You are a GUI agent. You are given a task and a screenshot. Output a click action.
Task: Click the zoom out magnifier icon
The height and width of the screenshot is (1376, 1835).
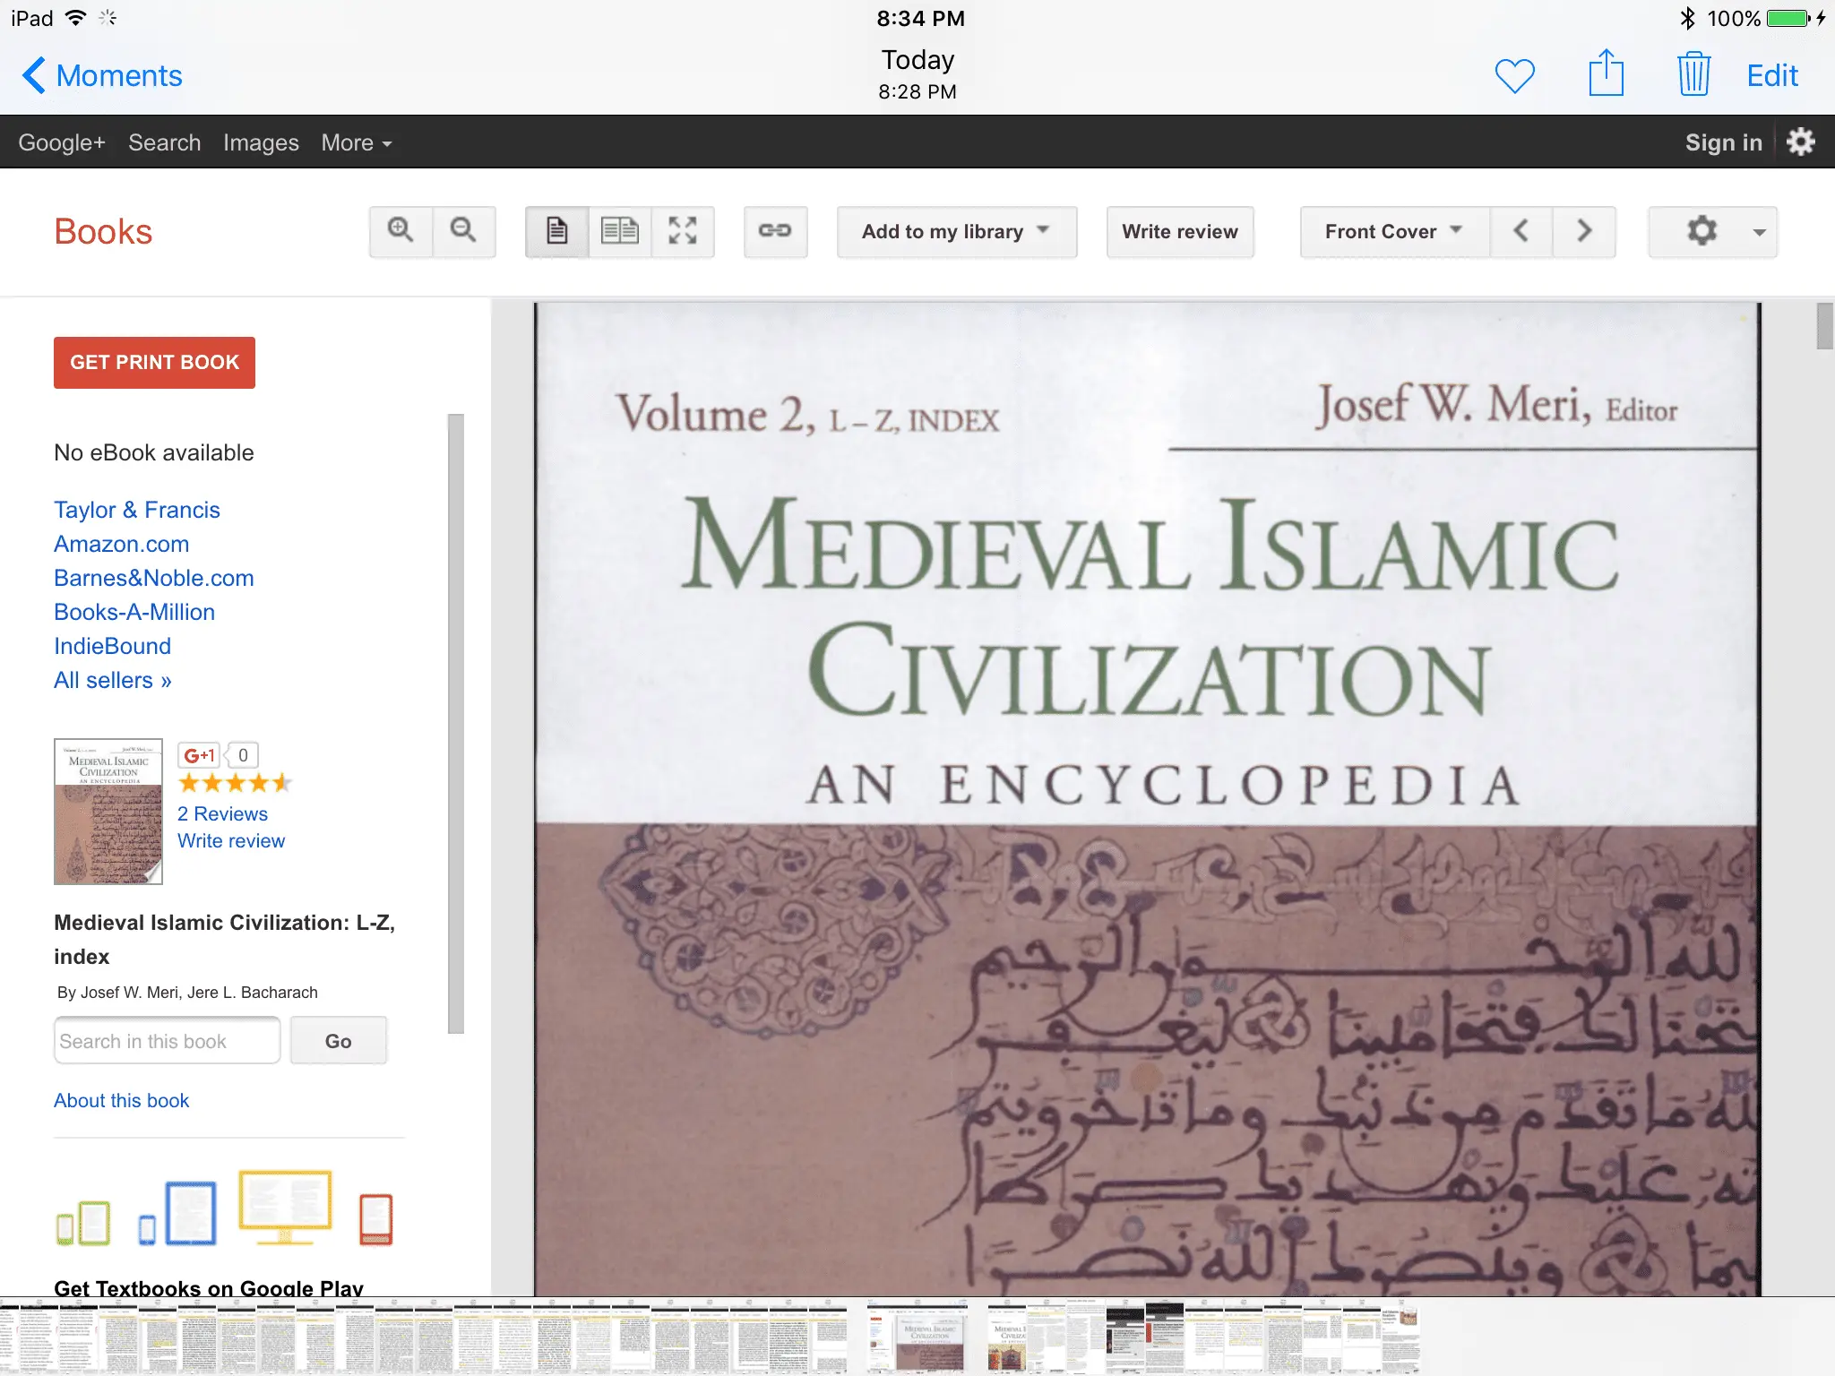(x=463, y=231)
